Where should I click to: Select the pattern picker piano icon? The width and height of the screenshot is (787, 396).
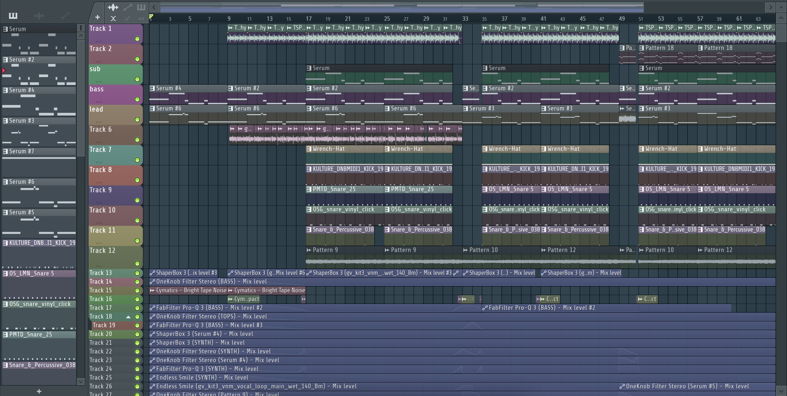tap(13, 16)
